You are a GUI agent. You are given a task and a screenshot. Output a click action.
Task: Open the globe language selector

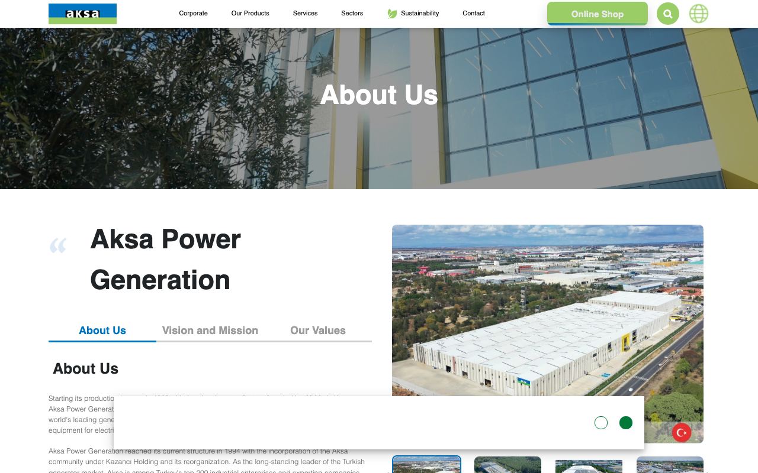(699, 14)
